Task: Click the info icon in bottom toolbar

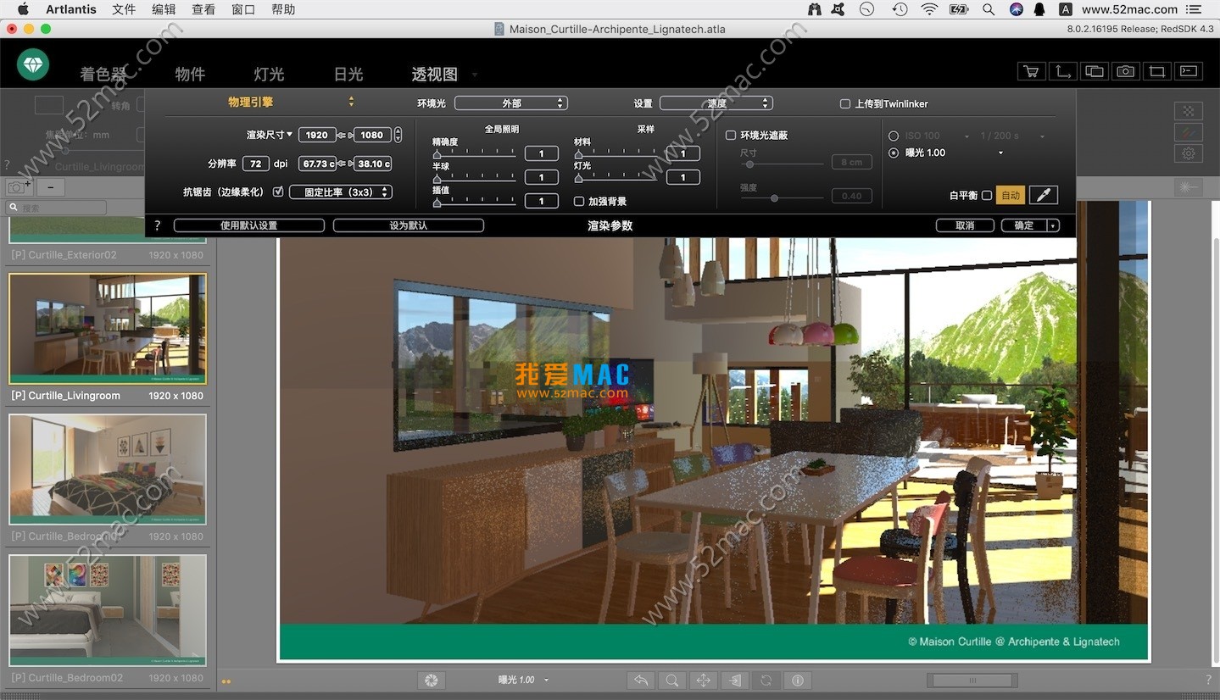Action: pyautogui.click(x=798, y=680)
